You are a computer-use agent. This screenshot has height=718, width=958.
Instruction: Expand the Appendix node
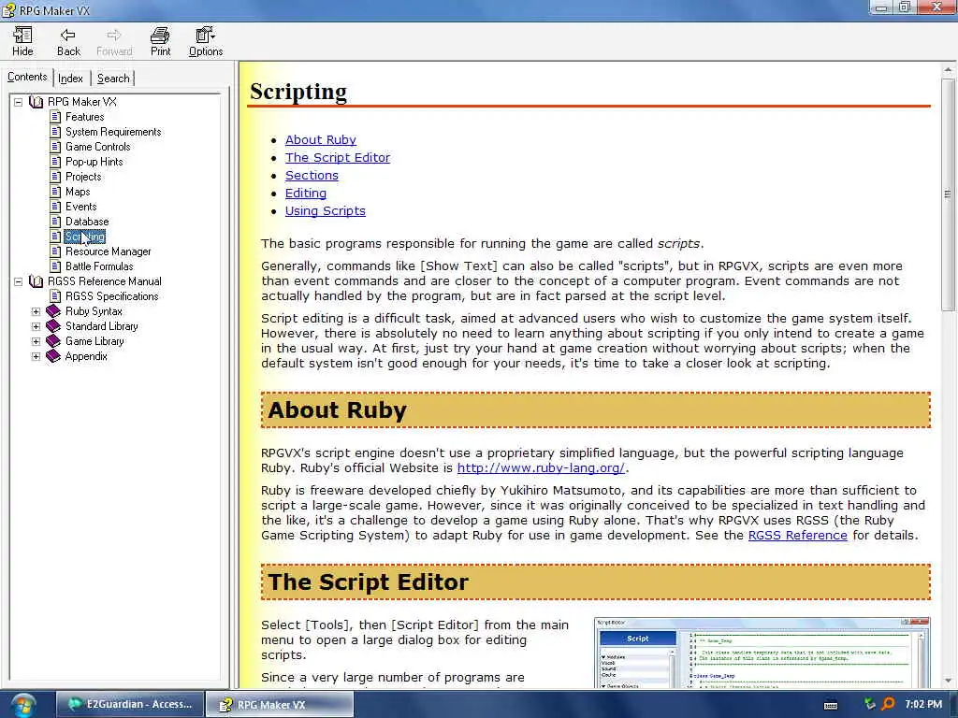pyautogui.click(x=36, y=356)
